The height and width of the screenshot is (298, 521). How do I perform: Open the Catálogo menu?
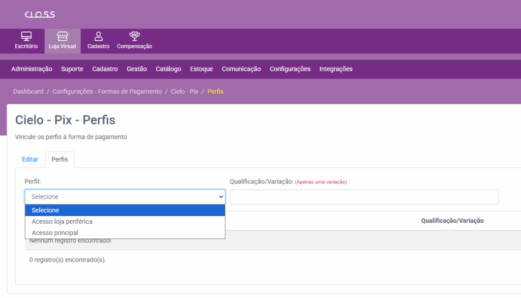[168, 69]
